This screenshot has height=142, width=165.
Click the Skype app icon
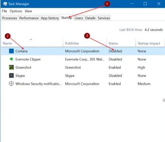[11, 75]
